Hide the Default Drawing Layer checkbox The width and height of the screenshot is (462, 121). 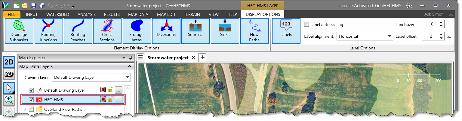pyautogui.click(x=31, y=90)
